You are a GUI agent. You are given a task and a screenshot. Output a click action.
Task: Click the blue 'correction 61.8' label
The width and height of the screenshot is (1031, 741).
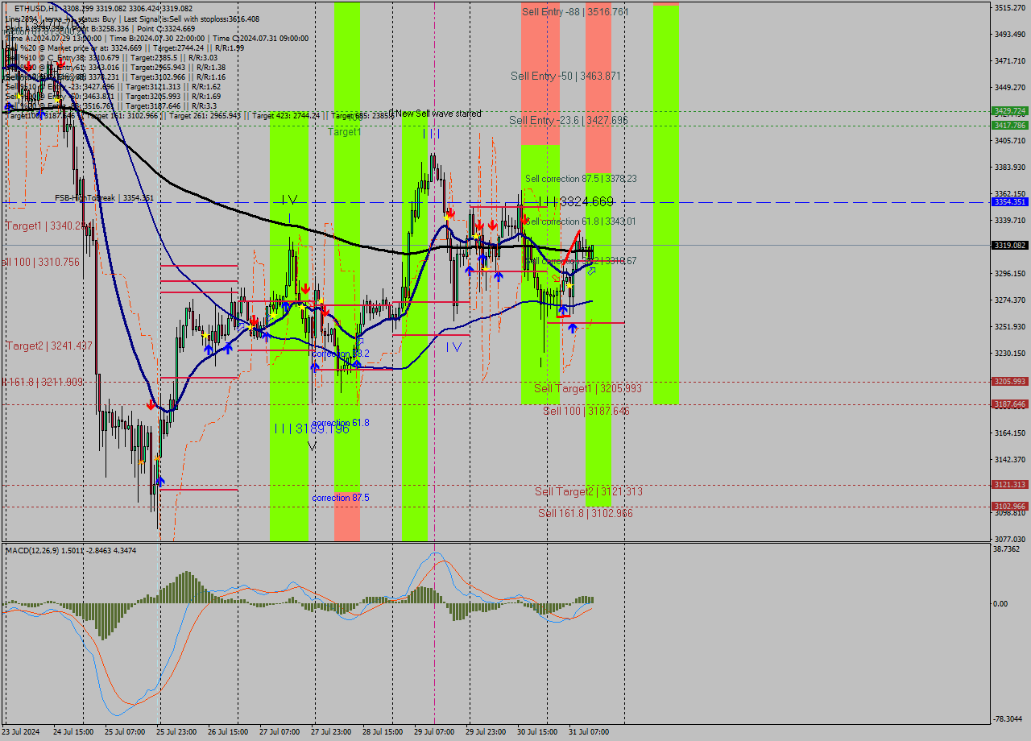341,423
